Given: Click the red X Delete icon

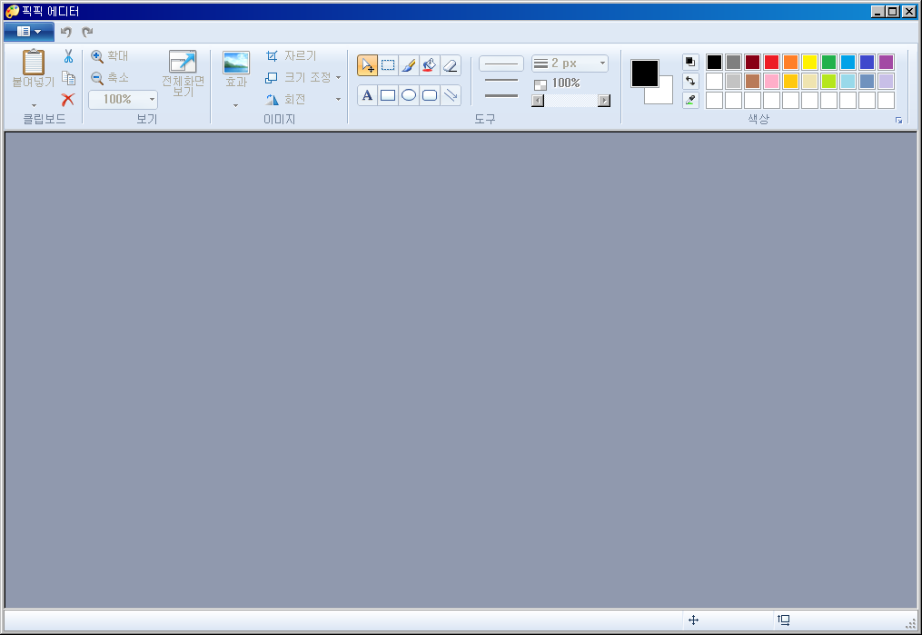Looking at the screenshot, I should click(68, 99).
